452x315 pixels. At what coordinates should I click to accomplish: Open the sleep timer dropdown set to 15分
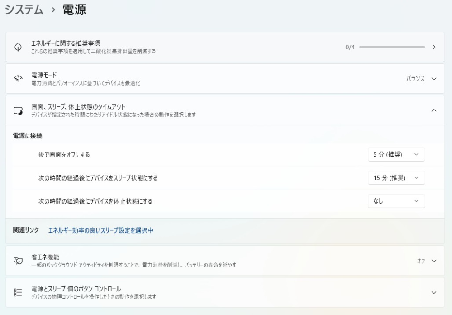396,177
